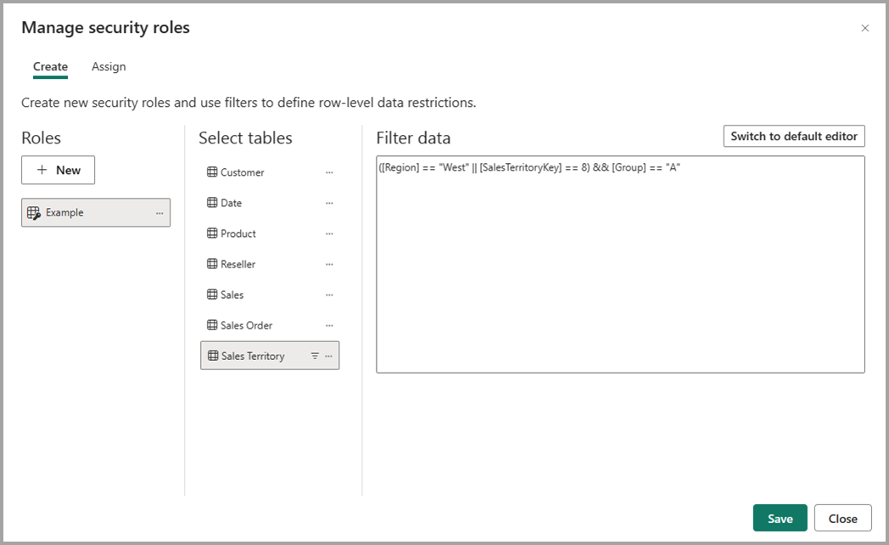This screenshot has width=889, height=545.
Task: Open more options for Sales table
Action: point(329,295)
